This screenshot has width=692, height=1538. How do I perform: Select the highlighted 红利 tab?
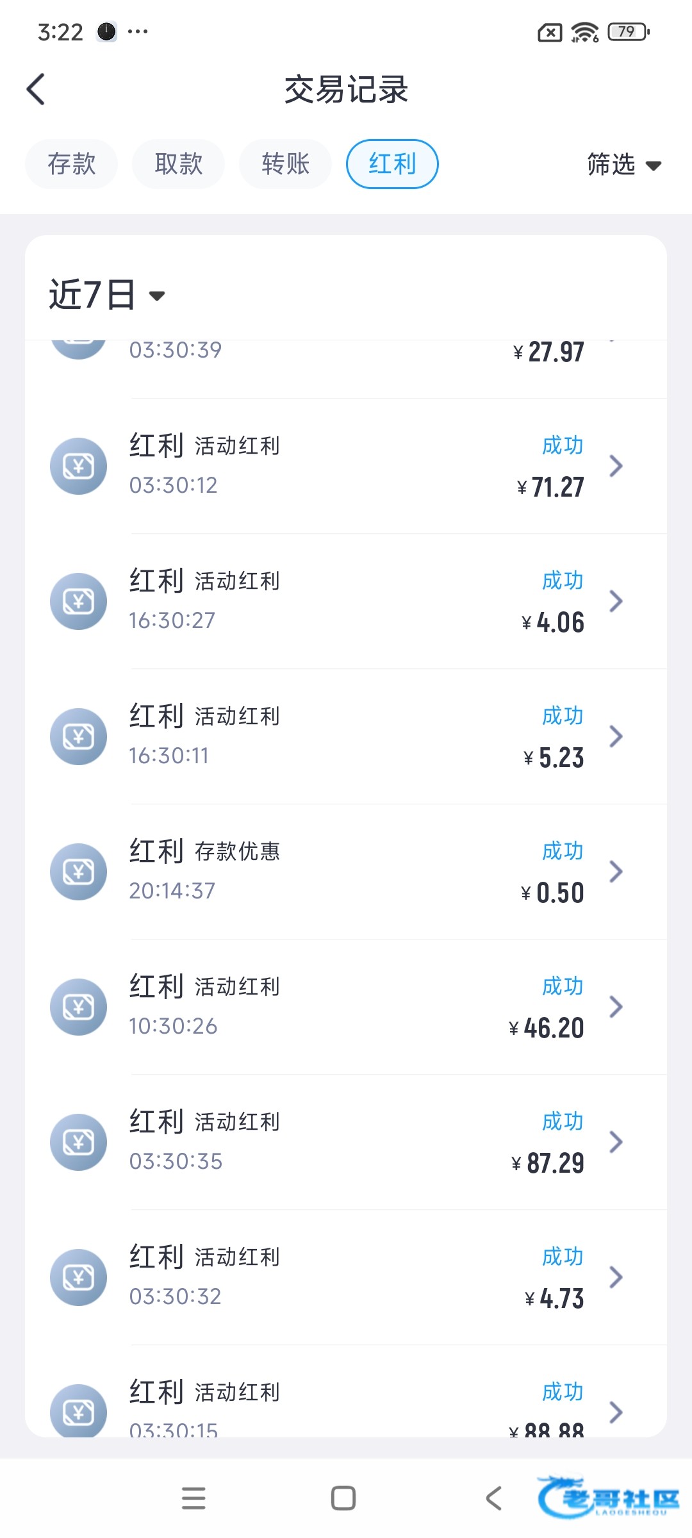(x=392, y=164)
